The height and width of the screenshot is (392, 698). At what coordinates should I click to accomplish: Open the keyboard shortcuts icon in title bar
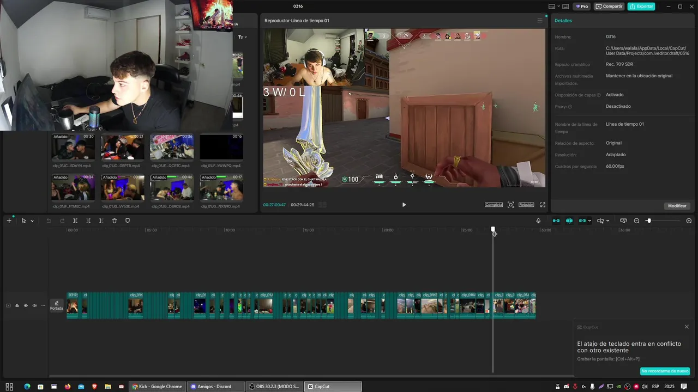[x=565, y=7]
